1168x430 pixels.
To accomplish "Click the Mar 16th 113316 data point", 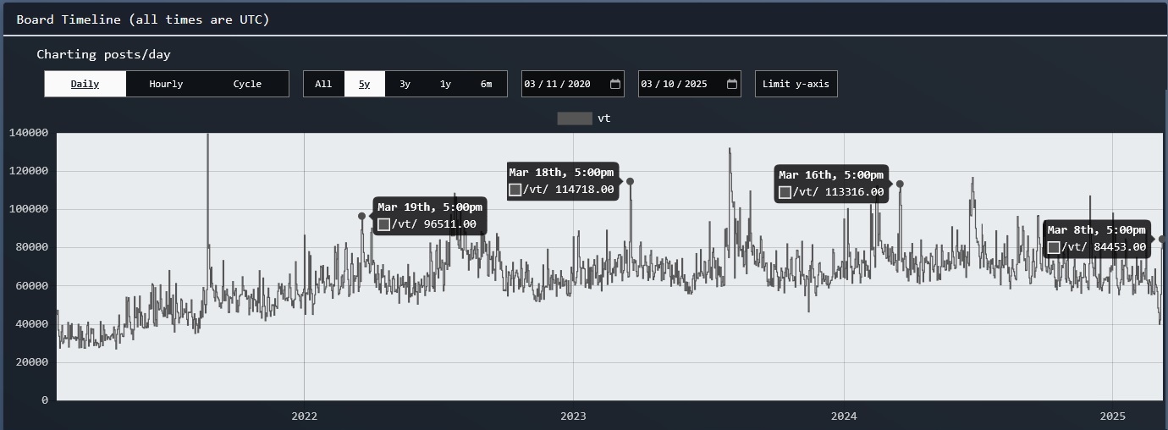I will coord(900,184).
